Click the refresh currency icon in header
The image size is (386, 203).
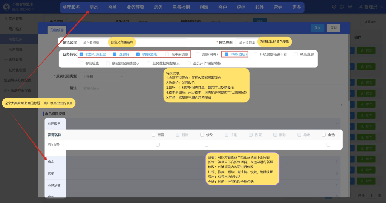[x=334, y=7]
